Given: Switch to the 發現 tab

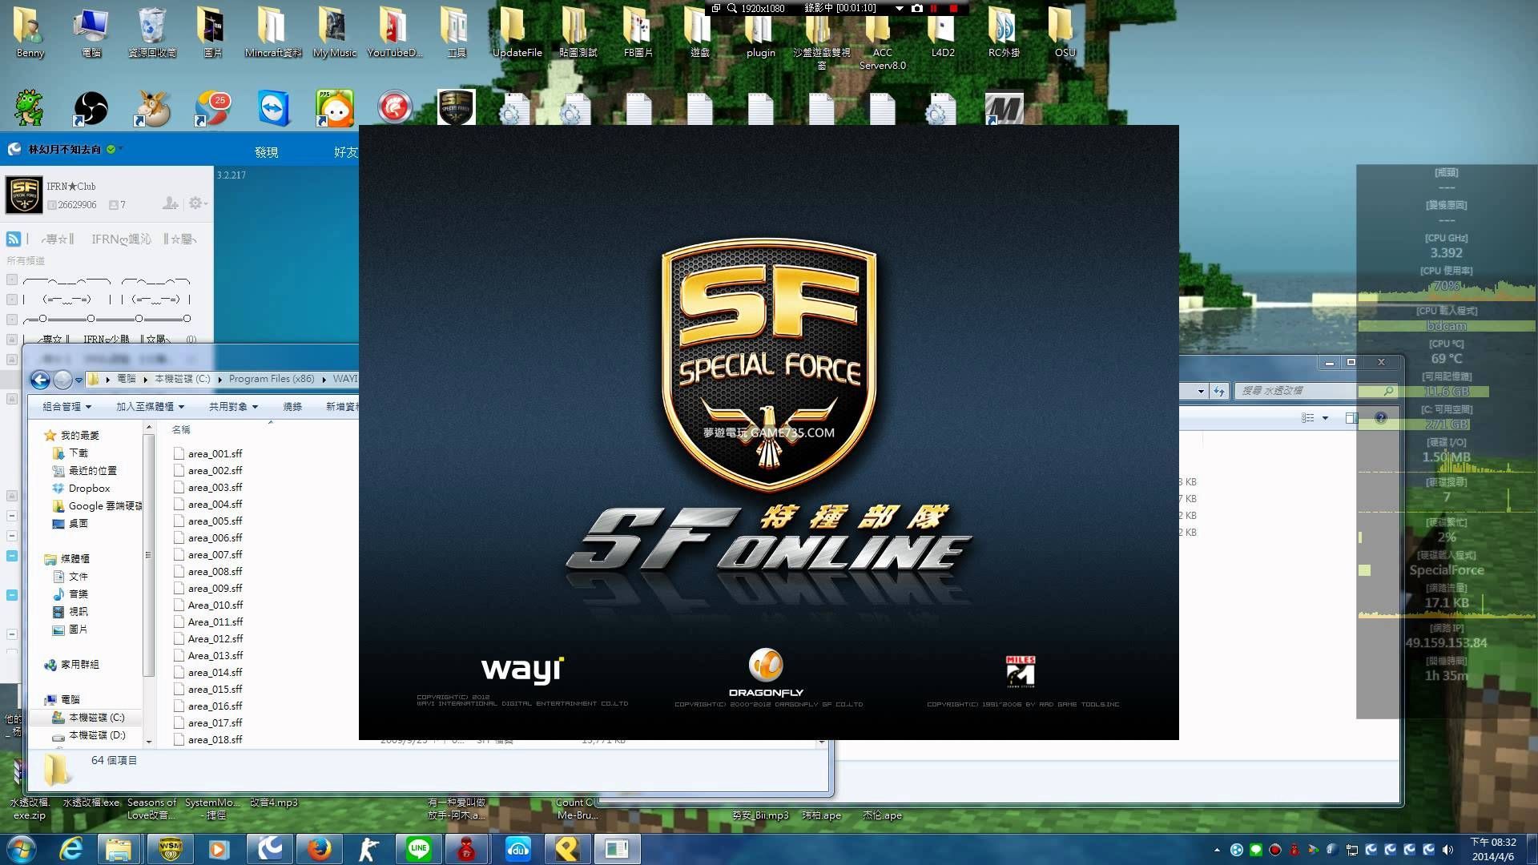Looking at the screenshot, I should coord(266,152).
